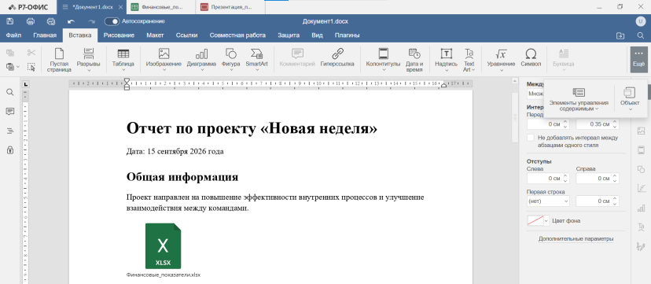Switch to the Защита tab
651x284 pixels.
click(289, 35)
